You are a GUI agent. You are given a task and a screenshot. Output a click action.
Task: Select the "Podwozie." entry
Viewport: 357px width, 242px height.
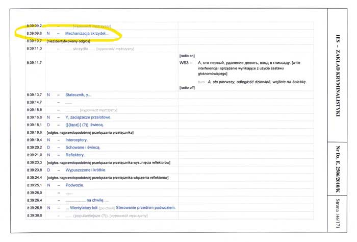[x=74, y=185]
